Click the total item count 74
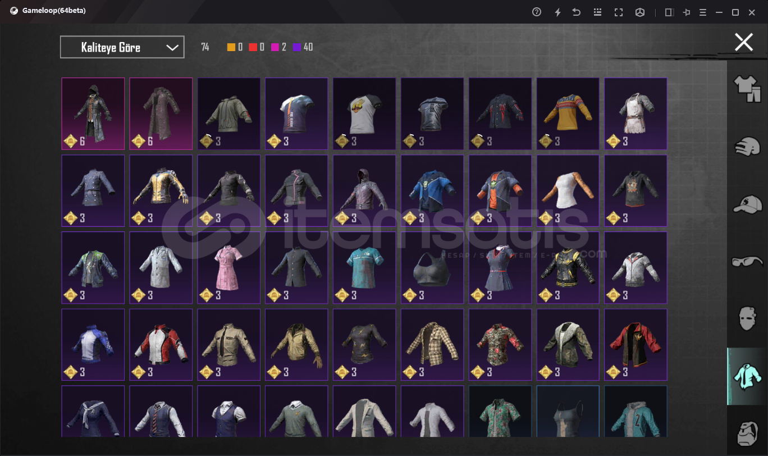This screenshot has width=768, height=456. [x=205, y=47]
